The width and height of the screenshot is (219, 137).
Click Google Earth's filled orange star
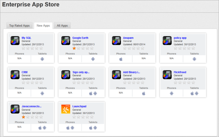(74, 48)
